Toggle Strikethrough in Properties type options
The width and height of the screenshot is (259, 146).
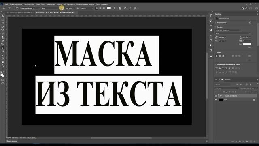[x=233, y=69]
